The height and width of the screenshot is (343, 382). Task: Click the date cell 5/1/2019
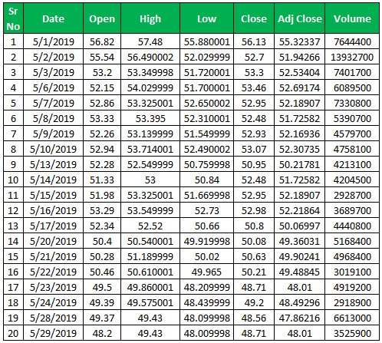click(53, 41)
